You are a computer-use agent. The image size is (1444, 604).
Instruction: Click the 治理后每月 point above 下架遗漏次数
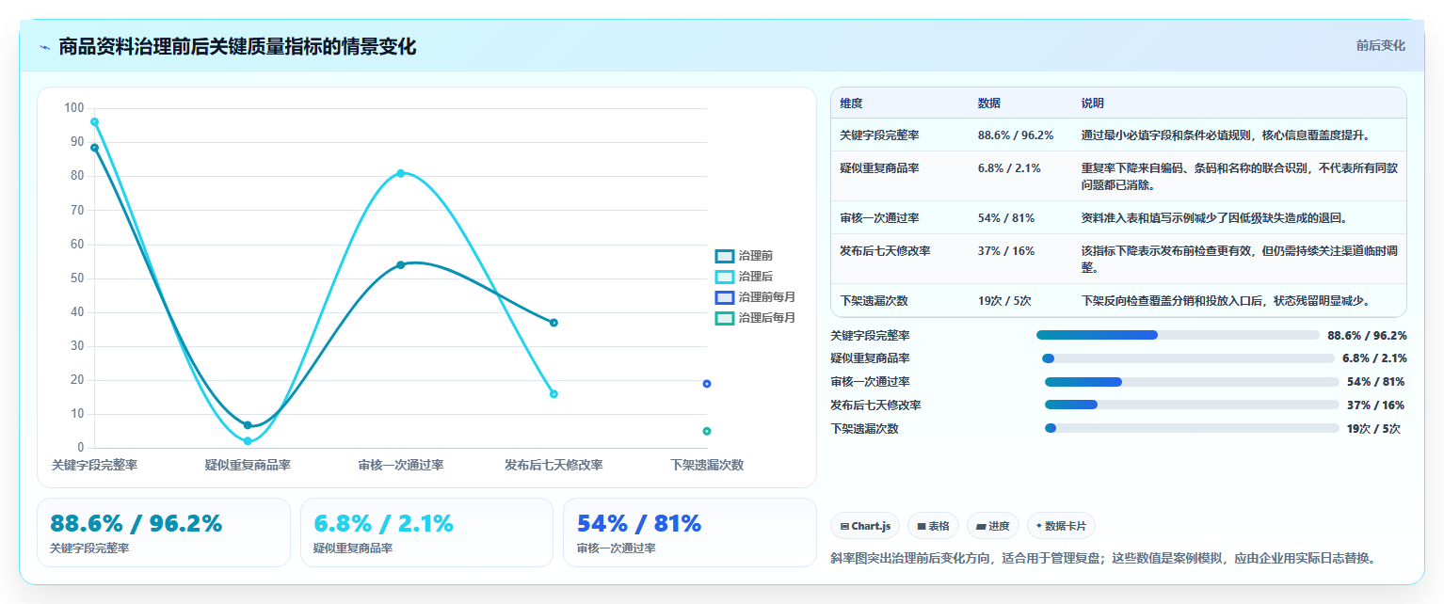click(707, 431)
